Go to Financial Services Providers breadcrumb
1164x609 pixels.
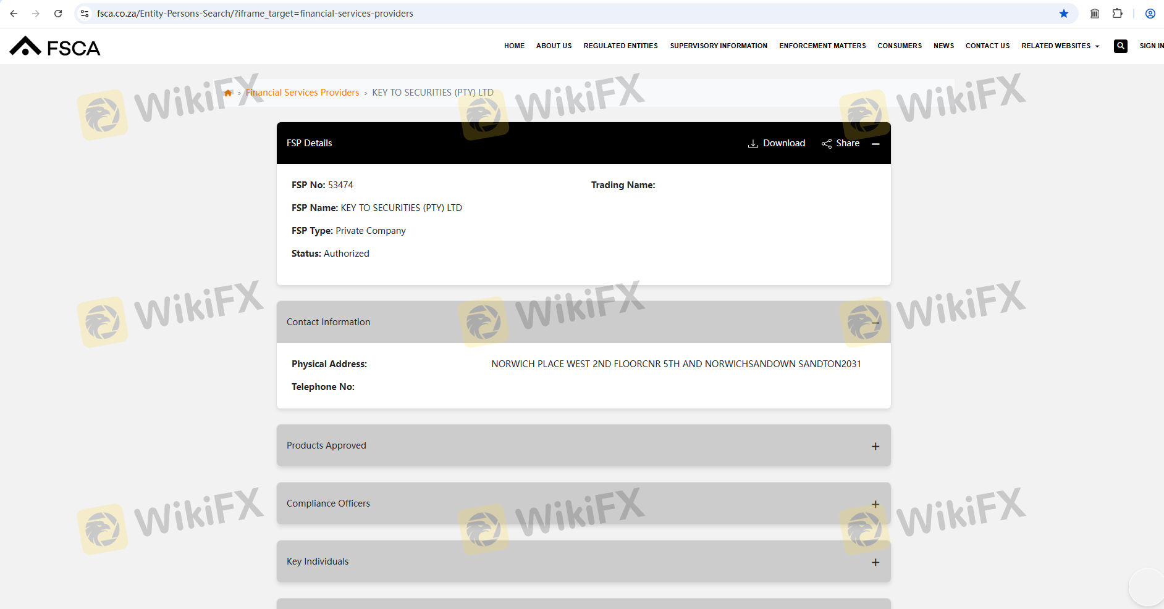[x=302, y=93]
